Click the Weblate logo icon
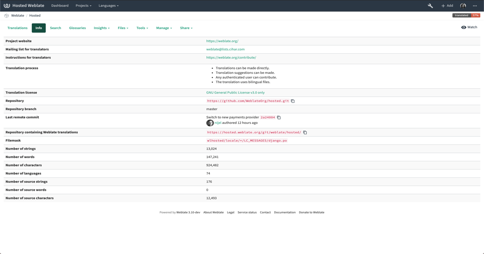484x254 pixels. tap(7, 6)
